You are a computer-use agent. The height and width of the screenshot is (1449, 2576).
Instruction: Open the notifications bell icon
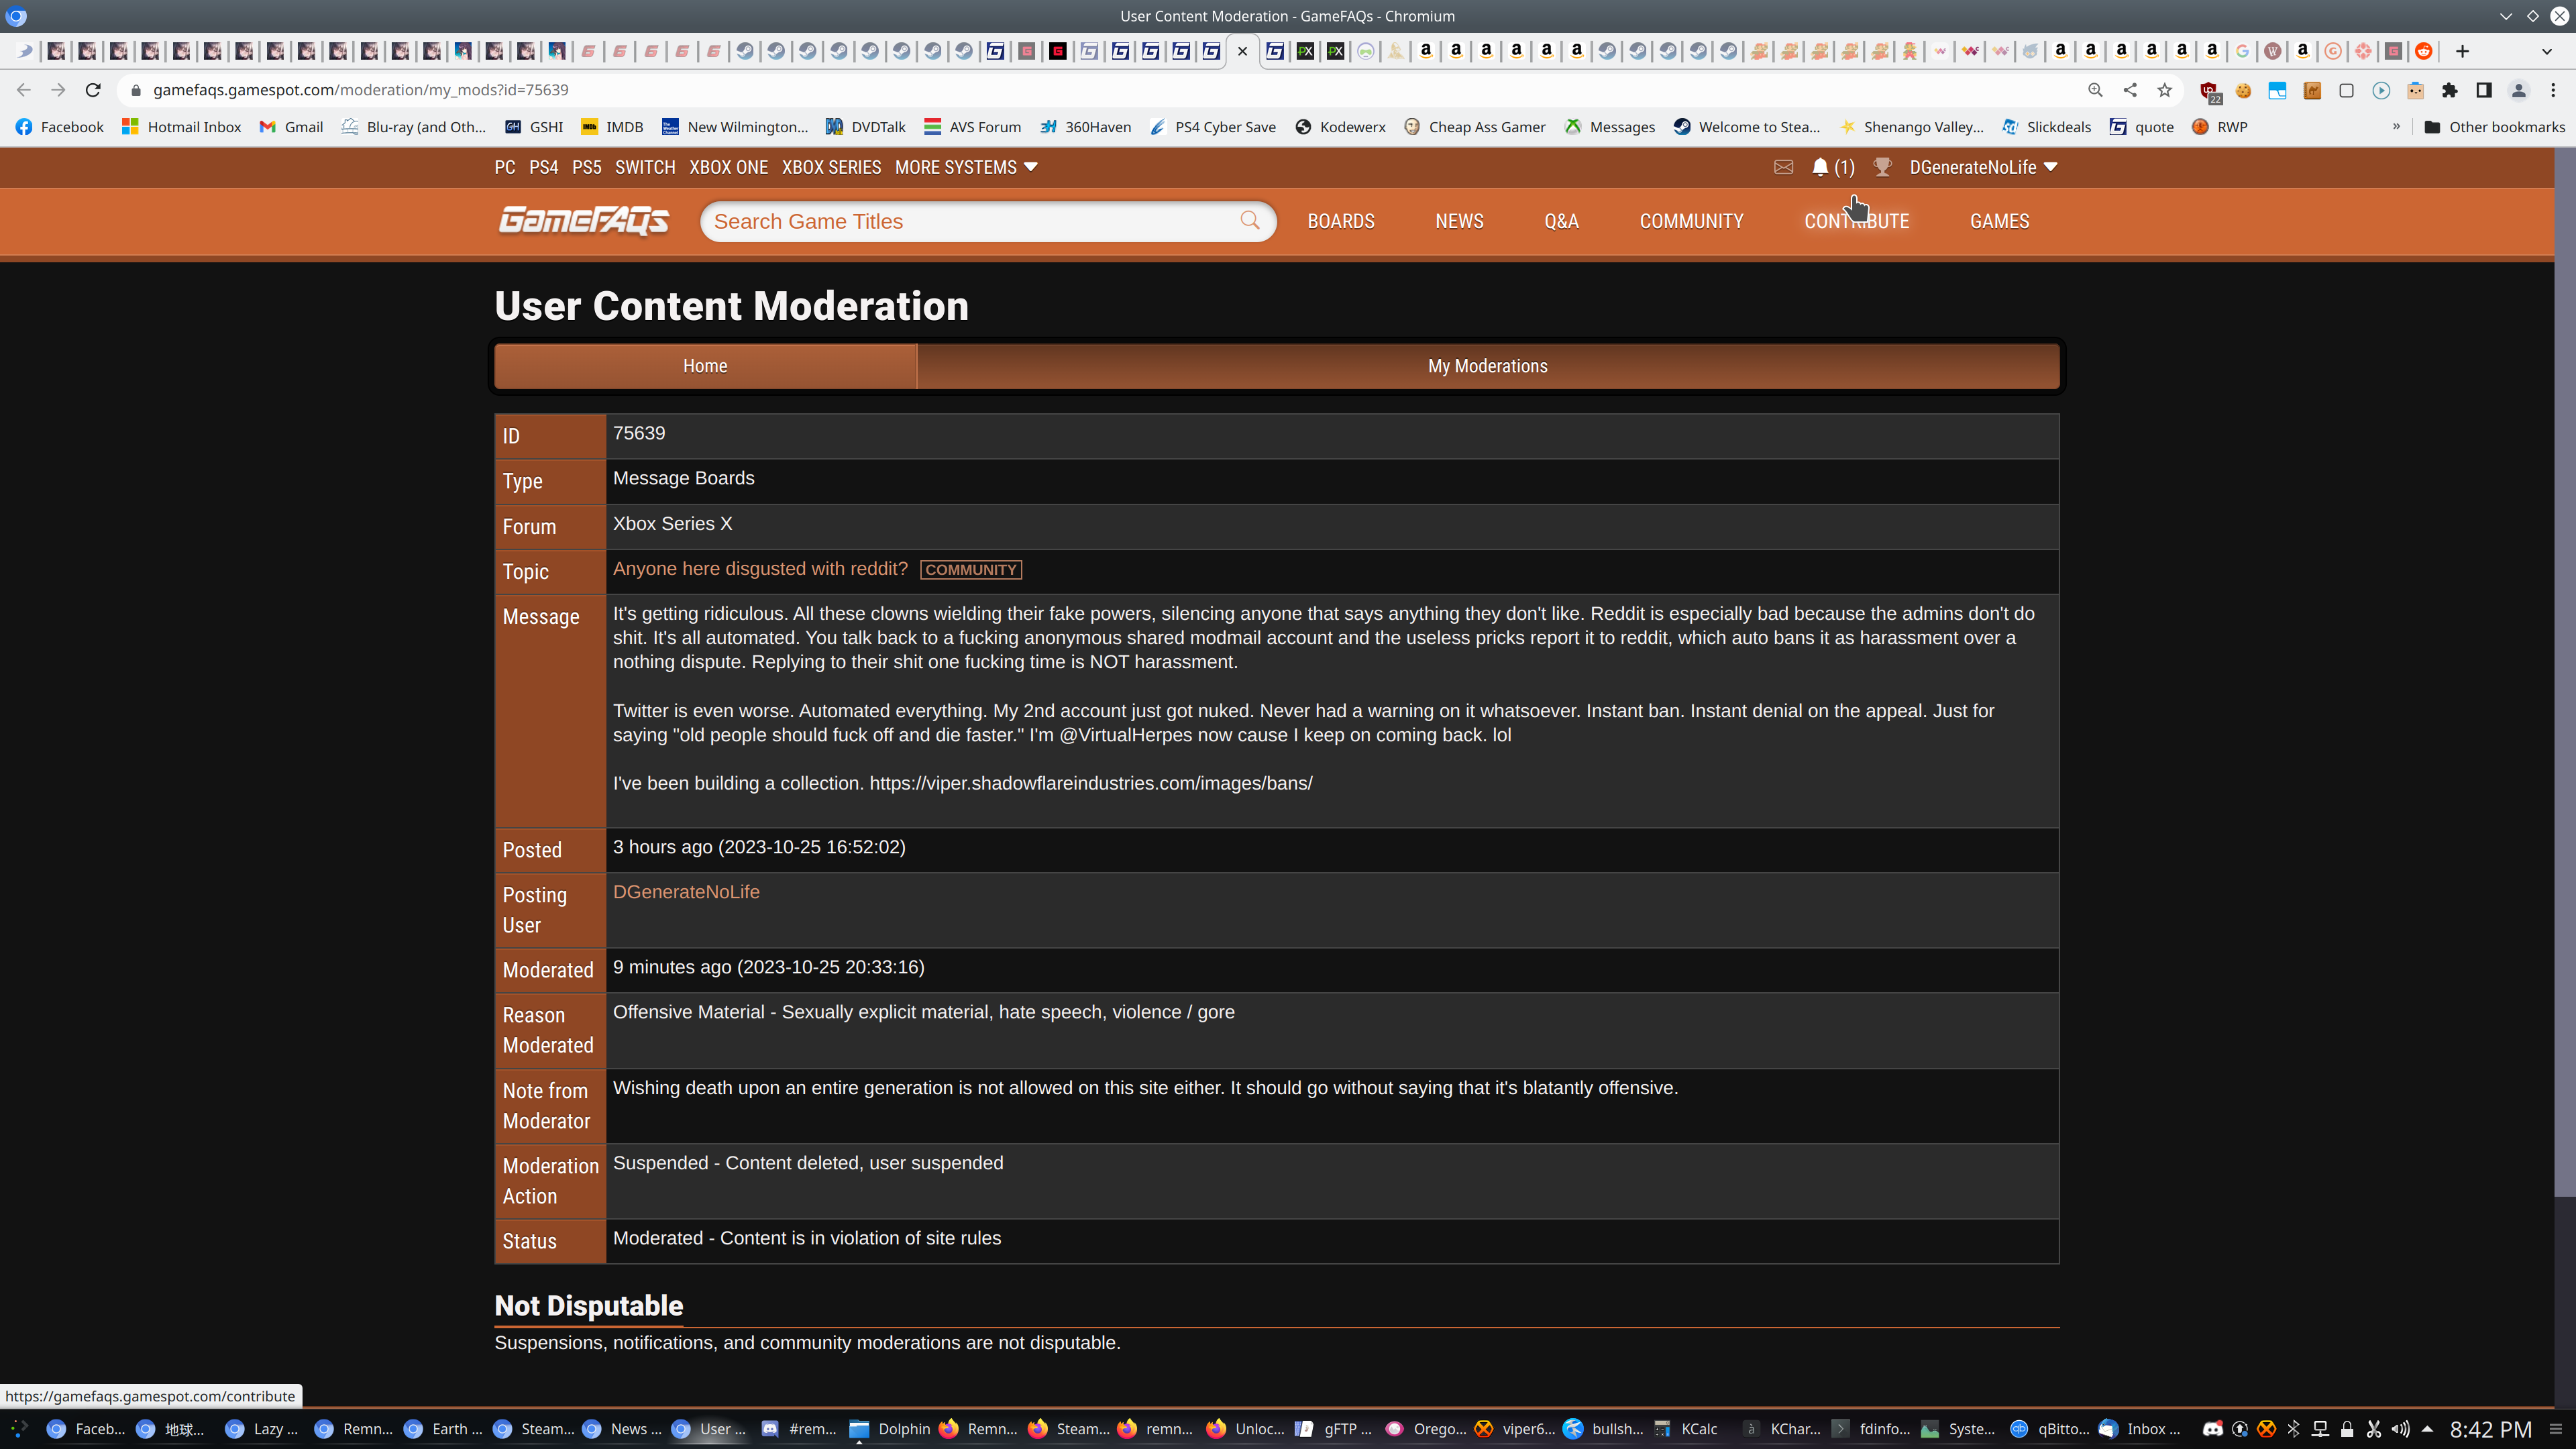(x=1820, y=167)
